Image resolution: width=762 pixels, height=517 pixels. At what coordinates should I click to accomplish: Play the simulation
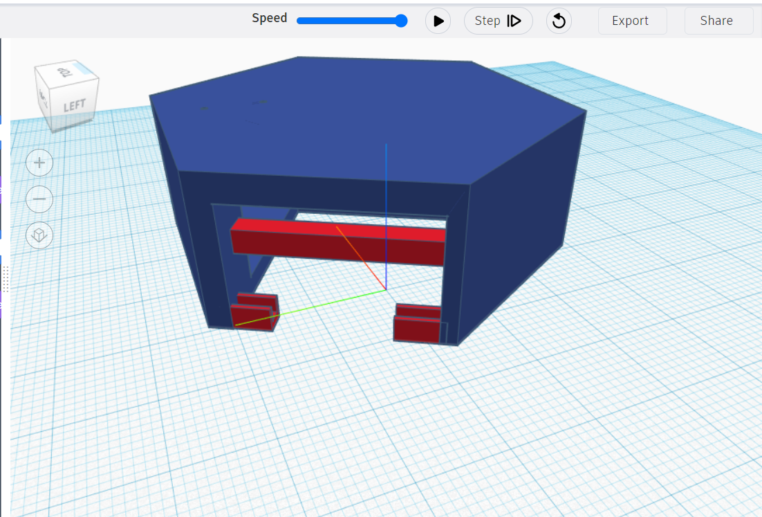[438, 21]
